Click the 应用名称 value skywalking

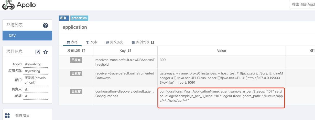pos(32,71)
